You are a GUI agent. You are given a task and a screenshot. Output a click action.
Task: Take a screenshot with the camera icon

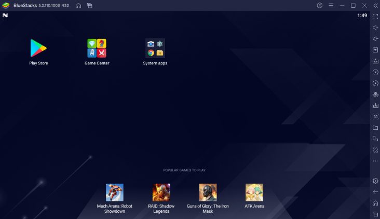pyautogui.click(x=375, y=117)
